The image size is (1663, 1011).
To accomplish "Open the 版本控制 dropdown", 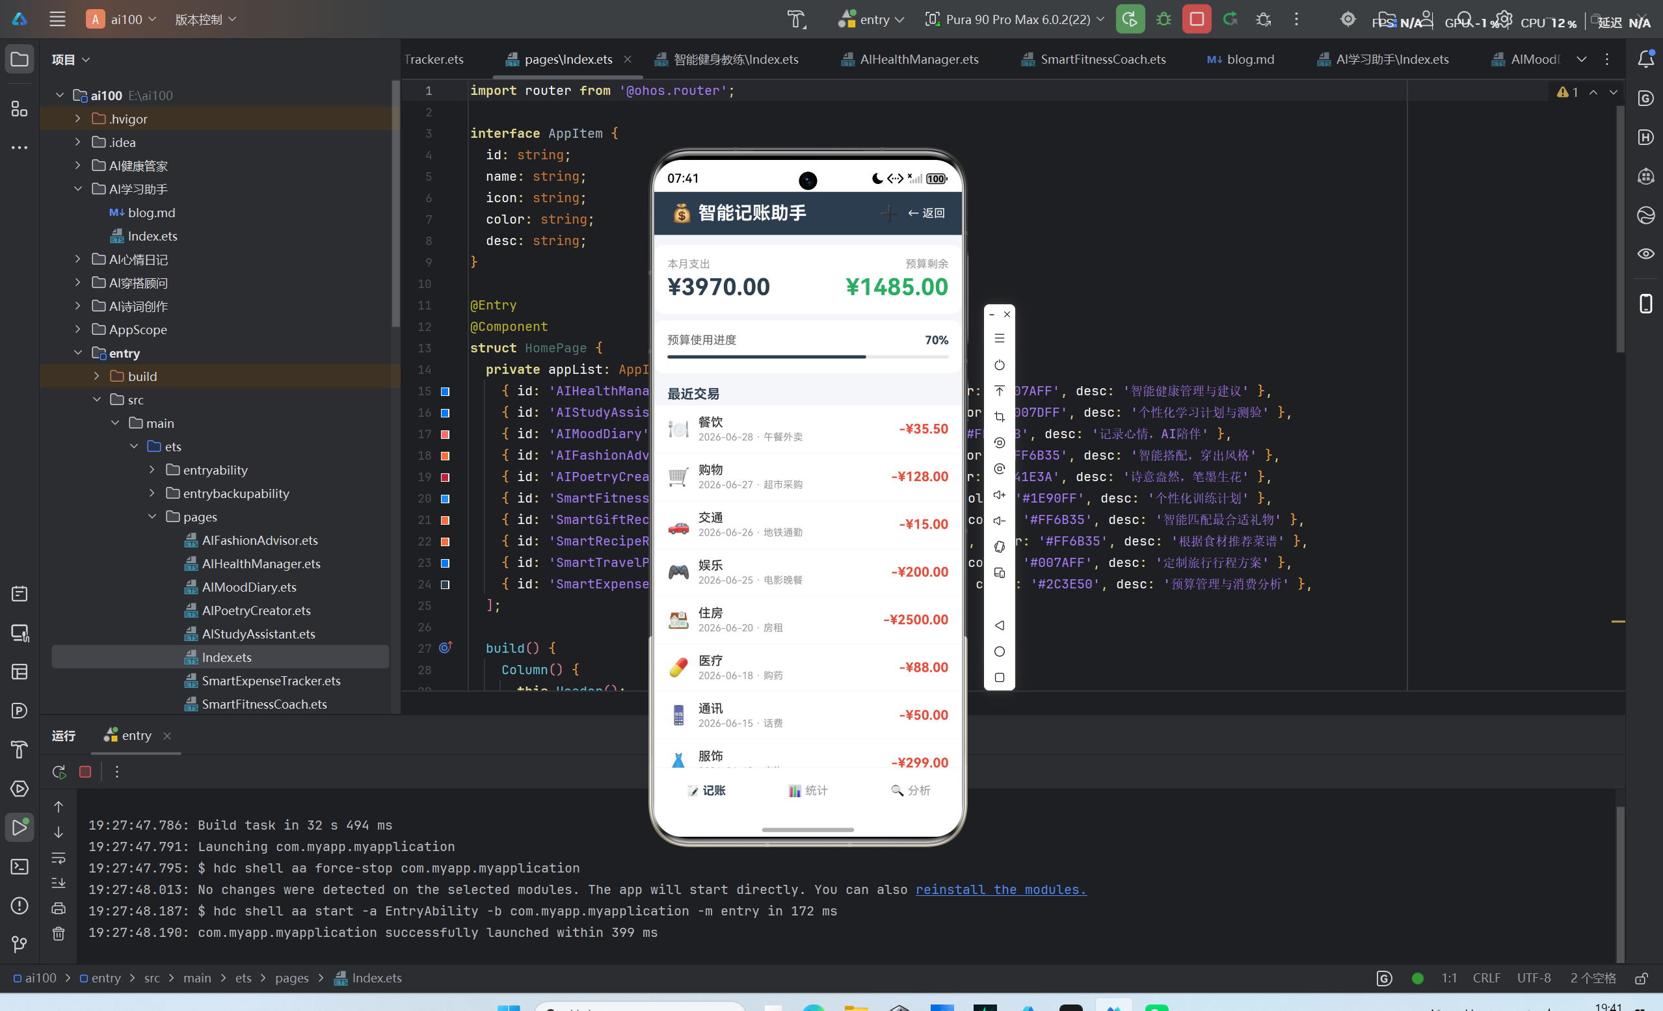I will [x=205, y=20].
